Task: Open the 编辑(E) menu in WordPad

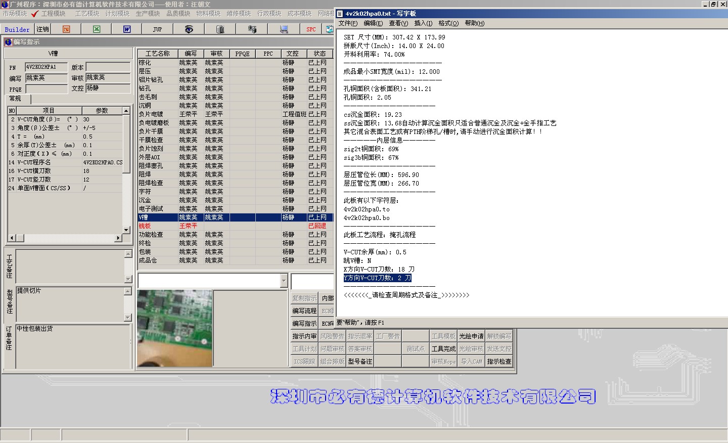Action: [373, 23]
